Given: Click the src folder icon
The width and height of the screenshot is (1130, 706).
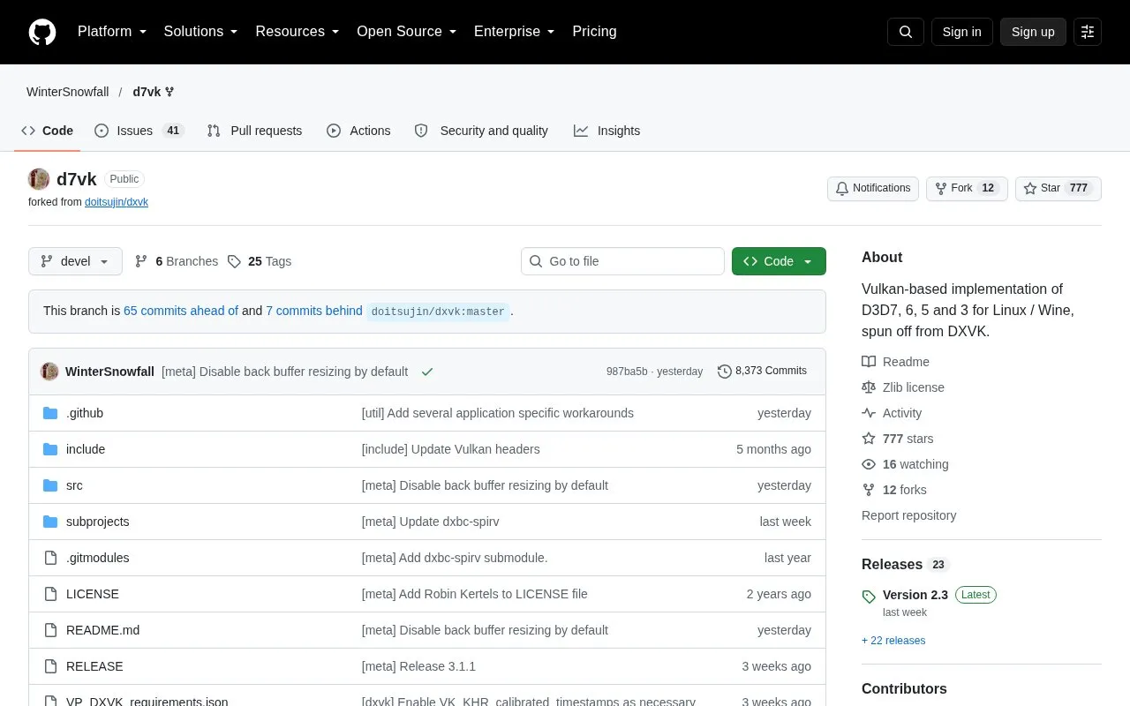Looking at the screenshot, I should (x=50, y=485).
